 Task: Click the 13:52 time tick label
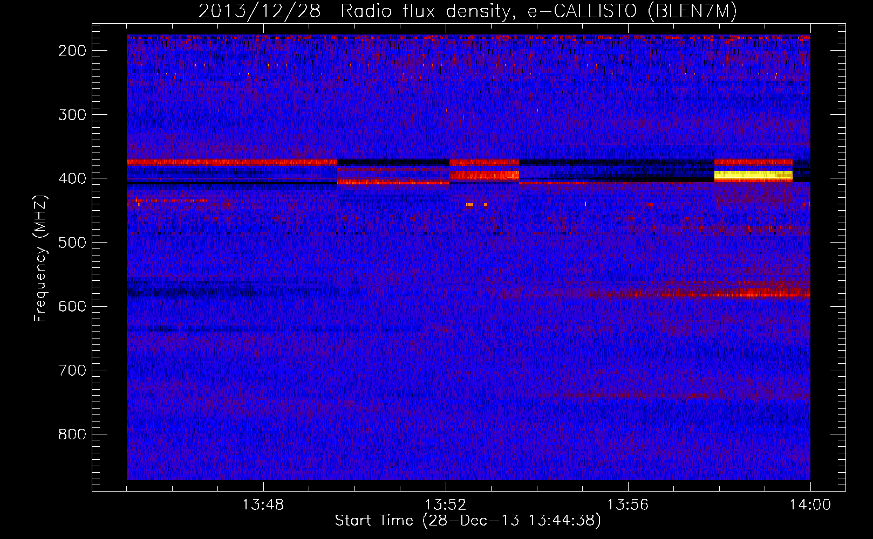445,505
